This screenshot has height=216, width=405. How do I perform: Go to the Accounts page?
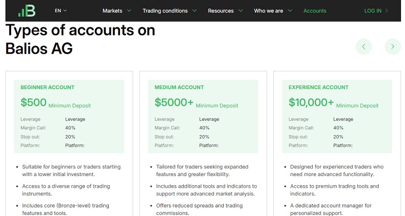[x=314, y=11]
